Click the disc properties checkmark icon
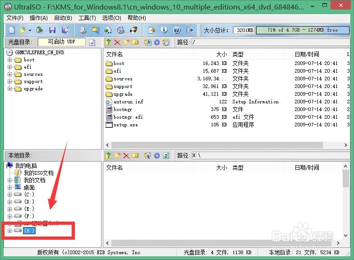 tap(92, 42)
